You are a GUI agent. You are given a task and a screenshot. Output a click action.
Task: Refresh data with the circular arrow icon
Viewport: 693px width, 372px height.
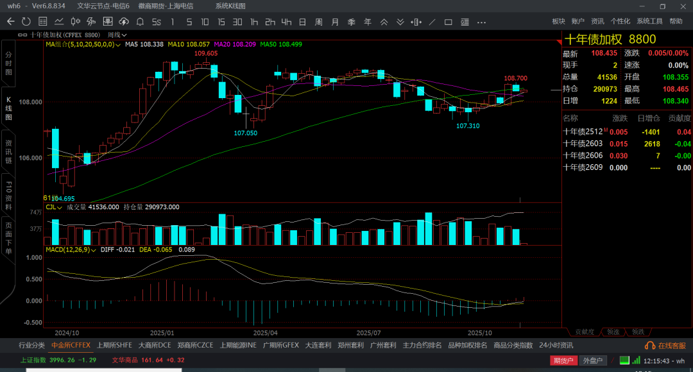[26, 21]
